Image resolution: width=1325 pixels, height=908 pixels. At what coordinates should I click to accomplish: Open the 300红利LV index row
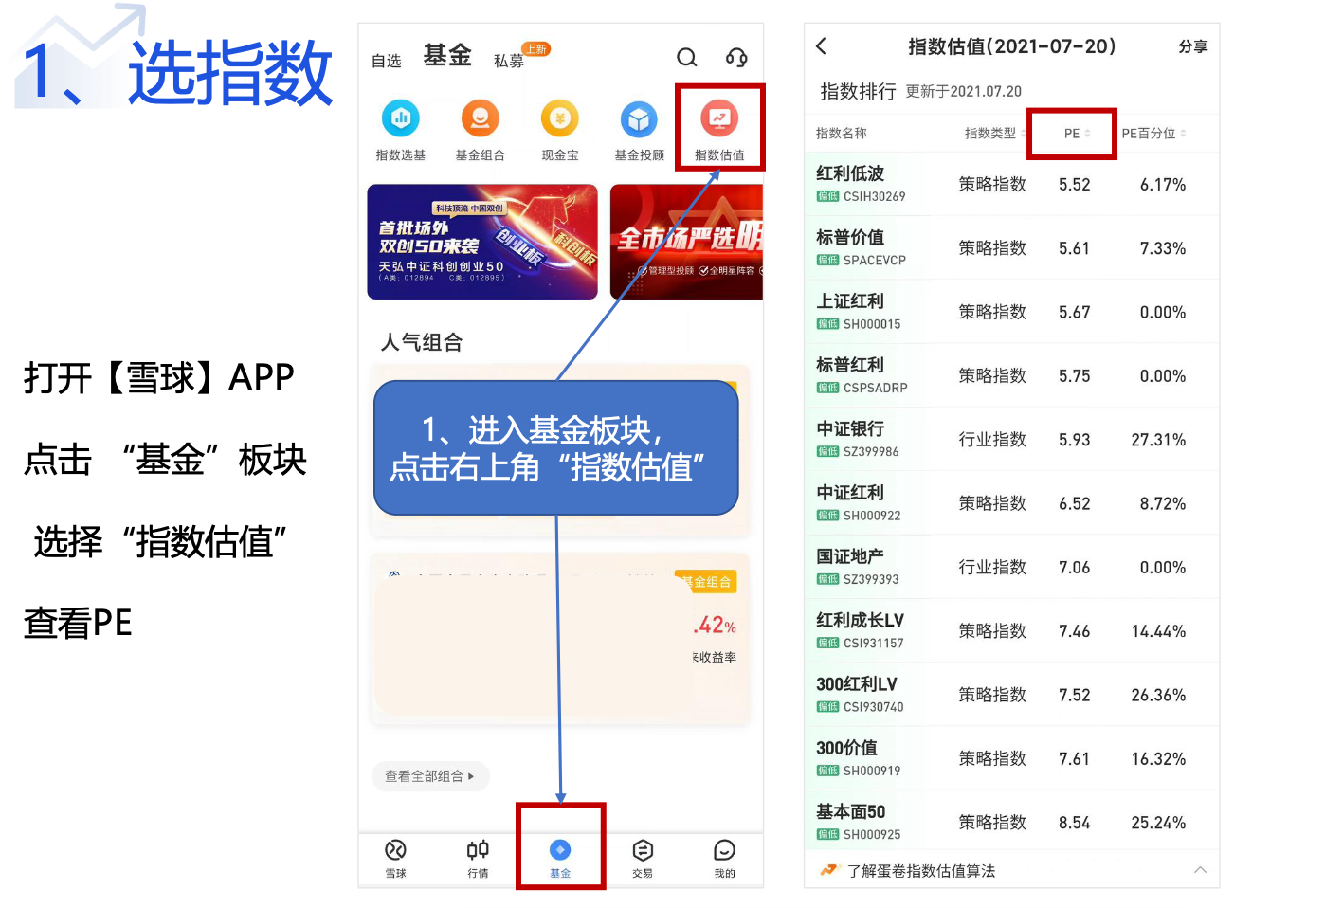pyautogui.click(x=1012, y=695)
